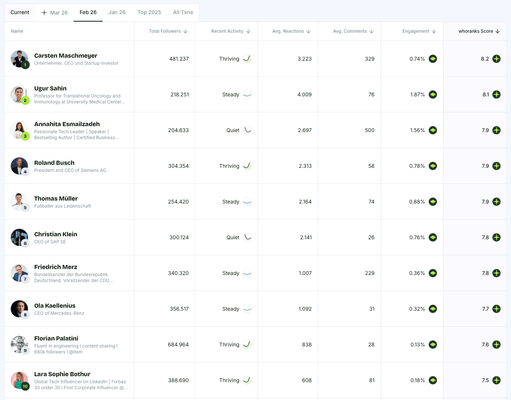Click the Steady sparkline icon for Thomas Müller
This screenshot has height=400, width=511.
[x=247, y=202]
